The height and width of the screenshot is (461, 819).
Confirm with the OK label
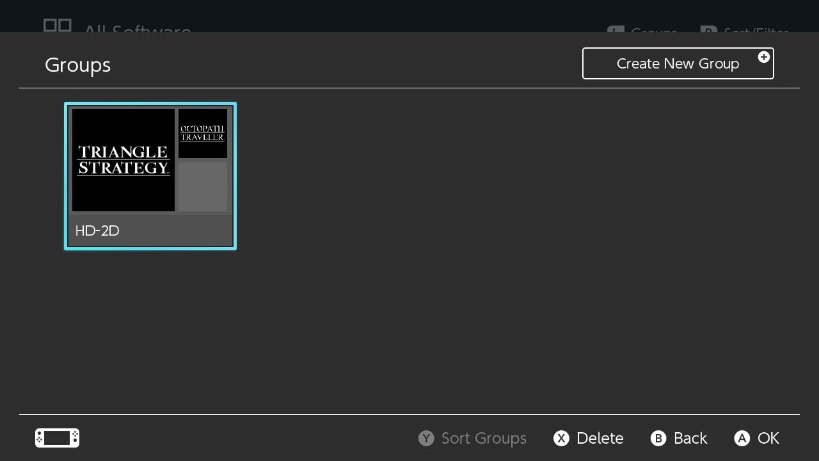pyautogui.click(x=768, y=438)
